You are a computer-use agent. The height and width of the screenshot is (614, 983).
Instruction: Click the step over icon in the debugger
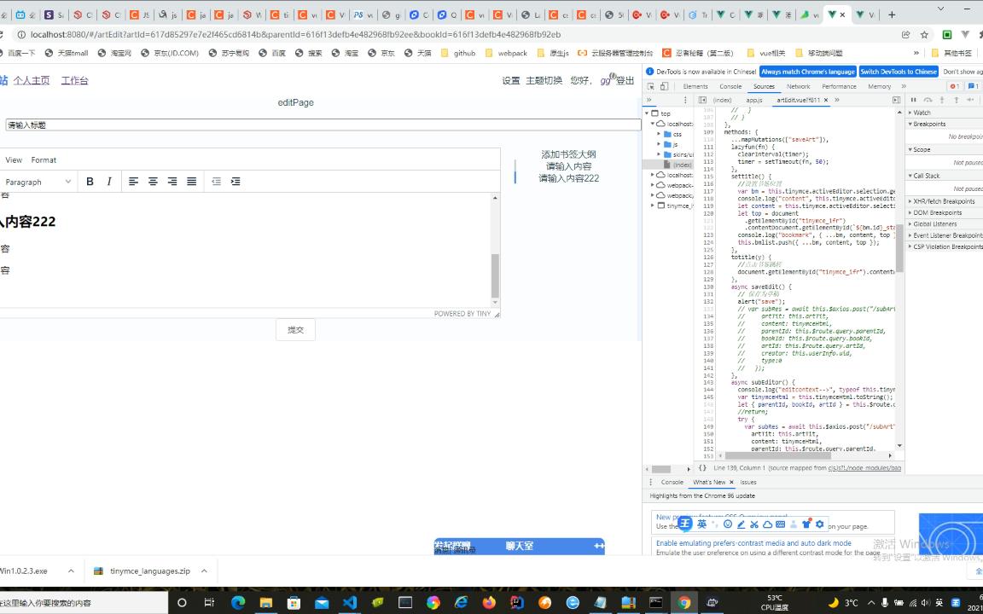pos(928,100)
